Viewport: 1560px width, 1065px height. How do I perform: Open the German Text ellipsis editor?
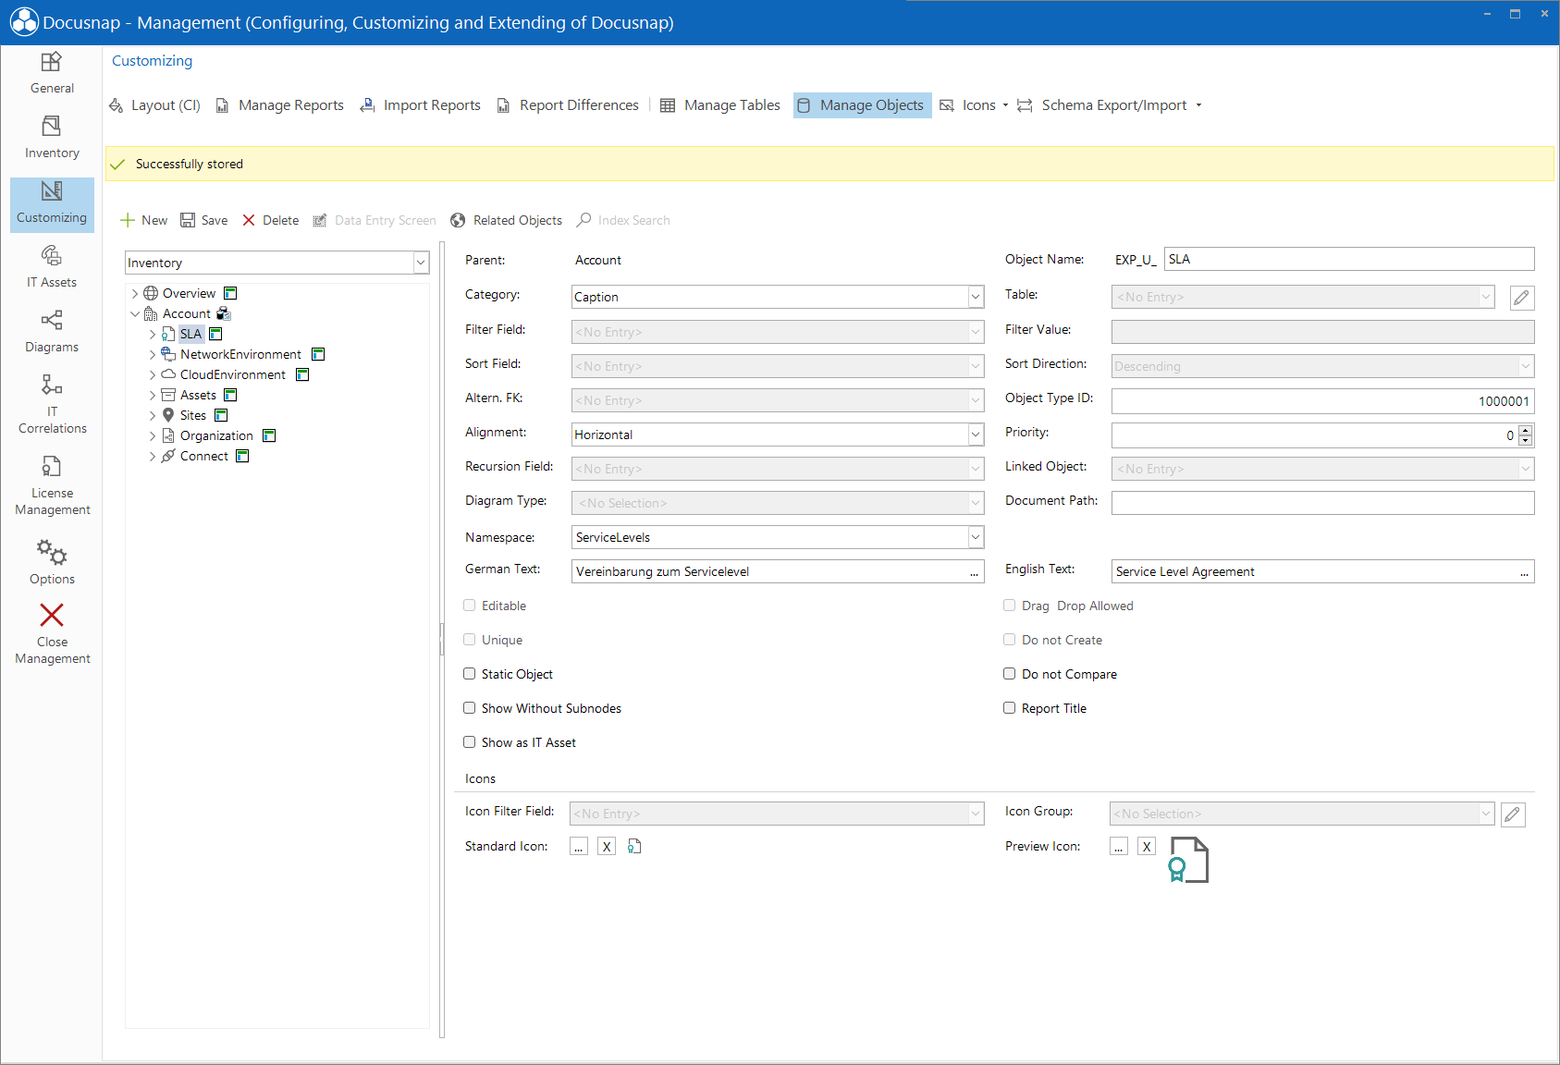[x=974, y=572]
